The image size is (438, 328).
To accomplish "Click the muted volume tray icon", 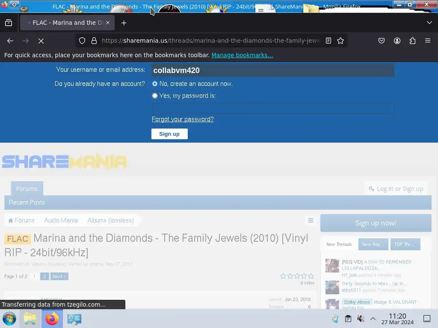I will click(x=361, y=319).
